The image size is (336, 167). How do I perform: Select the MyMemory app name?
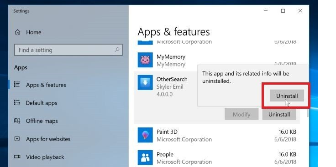click(171, 57)
